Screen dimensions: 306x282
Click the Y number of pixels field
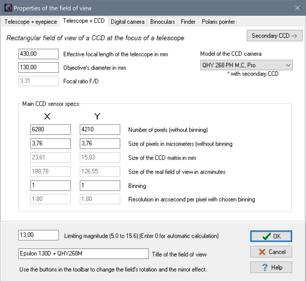coord(100,130)
